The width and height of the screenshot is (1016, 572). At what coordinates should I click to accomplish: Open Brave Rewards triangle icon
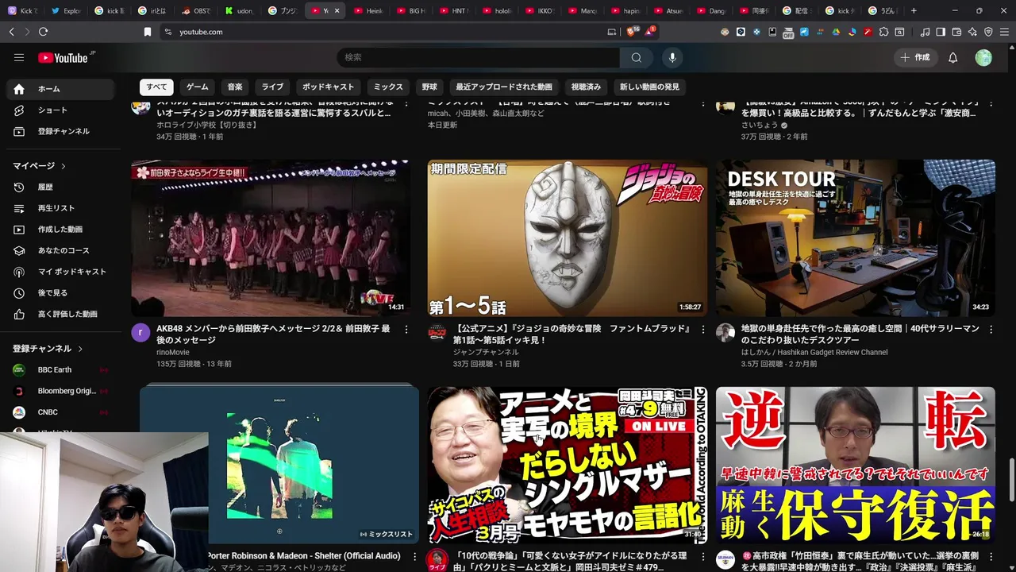coord(649,32)
